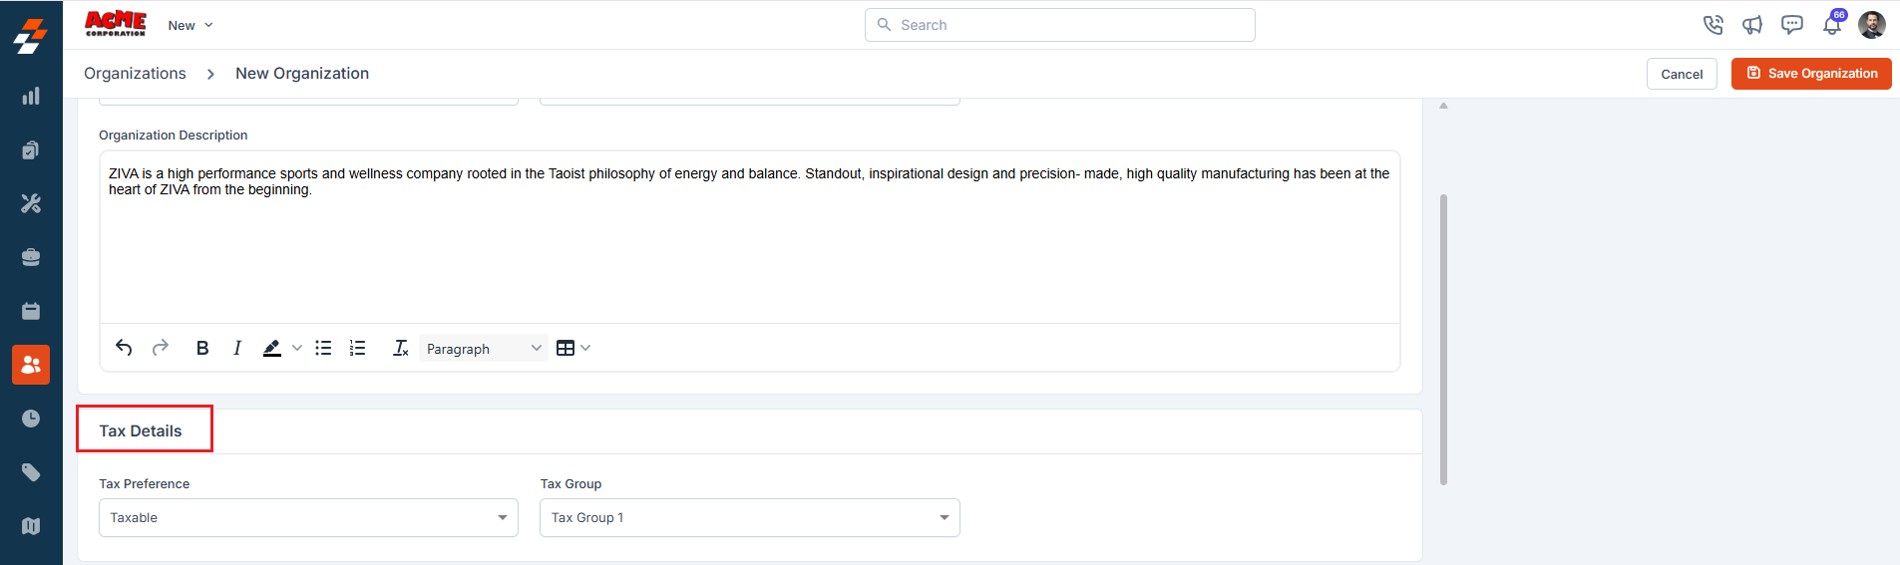Select the highlighted contacts people icon
Viewport: 1900px width, 565px height.
(x=31, y=365)
